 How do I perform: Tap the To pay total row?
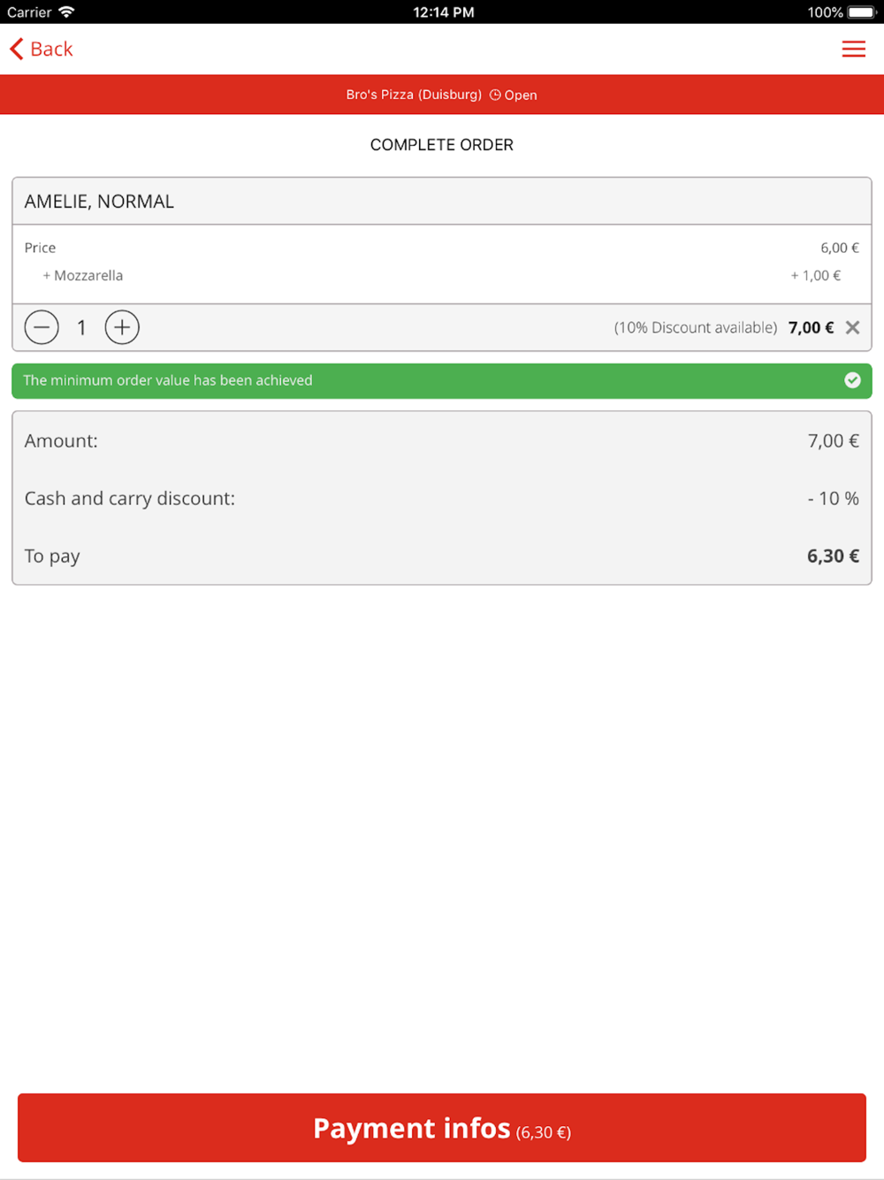pyautogui.click(x=442, y=556)
